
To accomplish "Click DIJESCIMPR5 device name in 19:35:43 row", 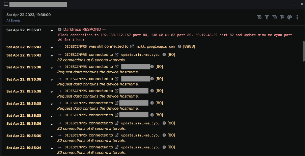I will click(76, 46).
